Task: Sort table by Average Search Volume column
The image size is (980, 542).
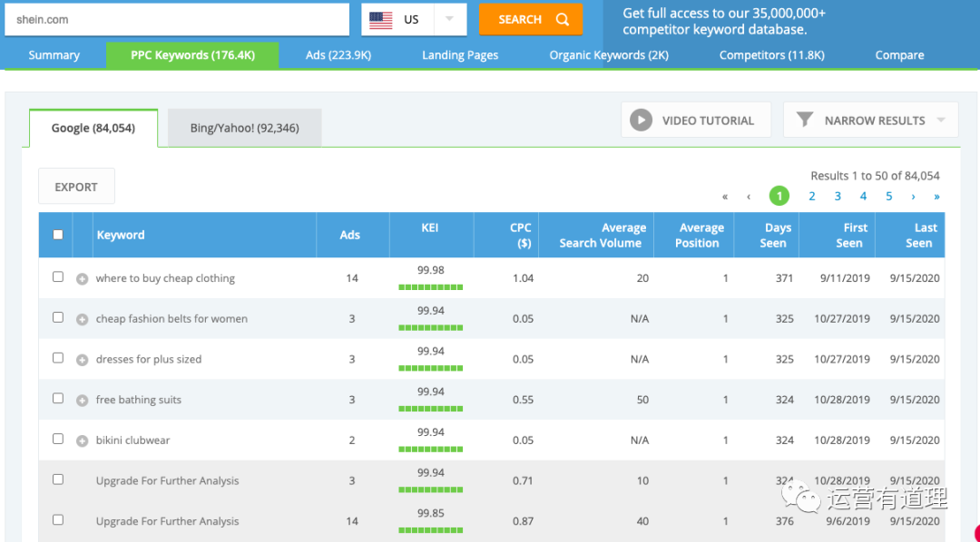Action: (x=600, y=236)
